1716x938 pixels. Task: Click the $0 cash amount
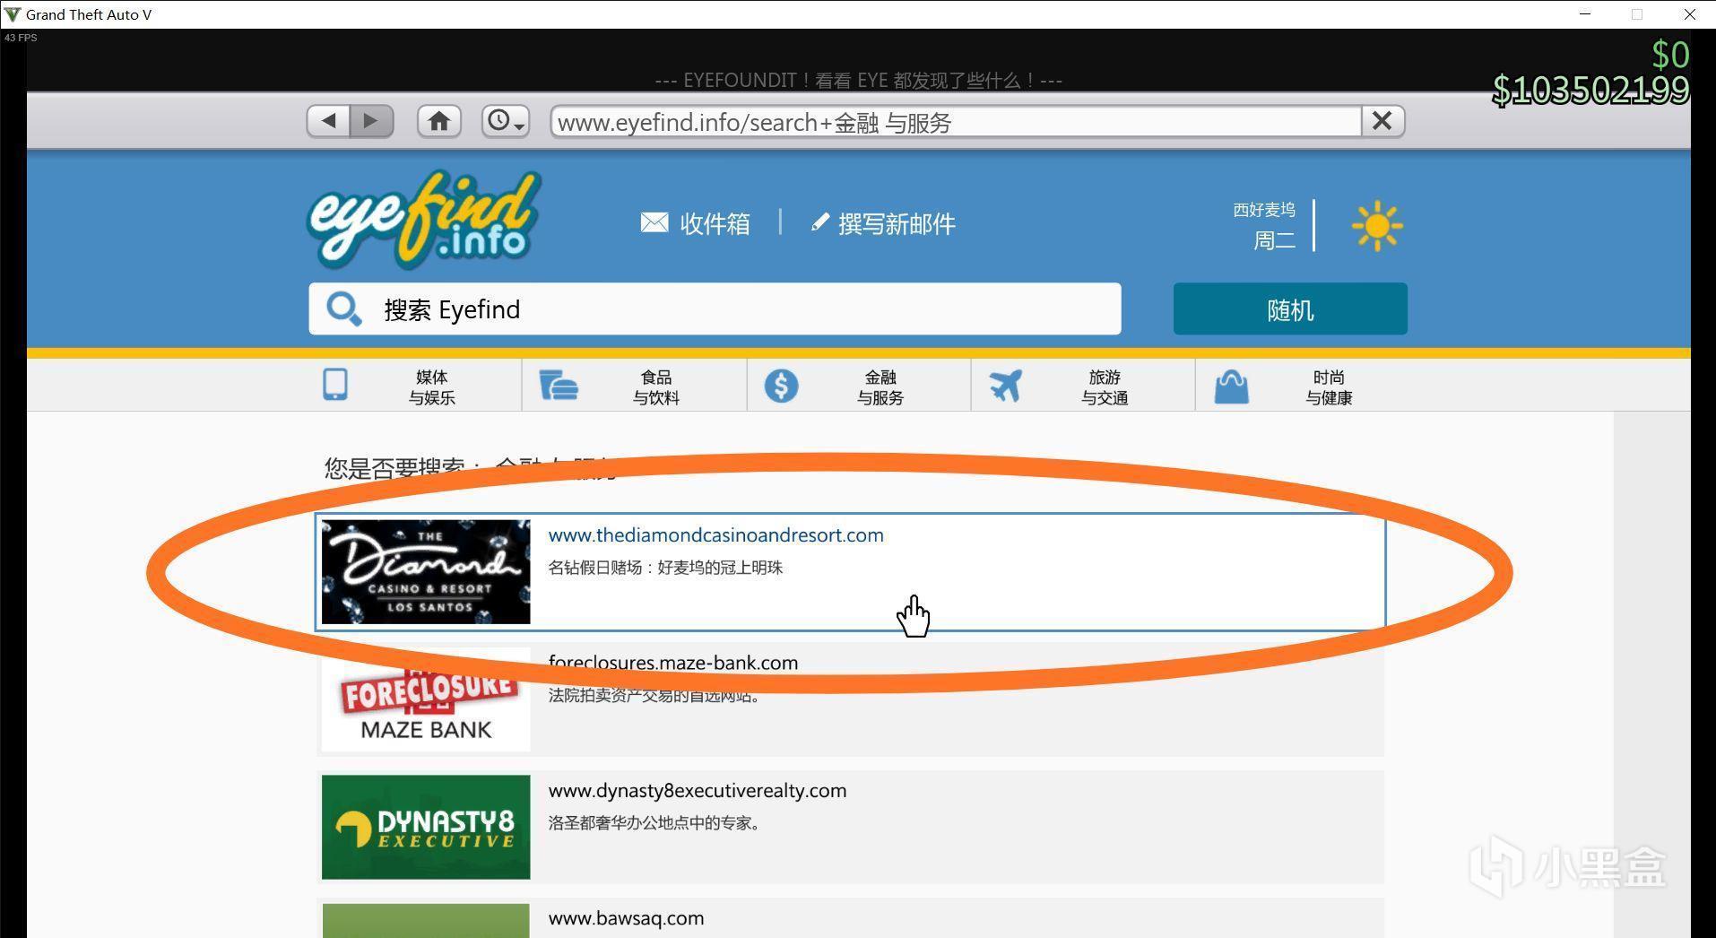tap(1670, 55)
